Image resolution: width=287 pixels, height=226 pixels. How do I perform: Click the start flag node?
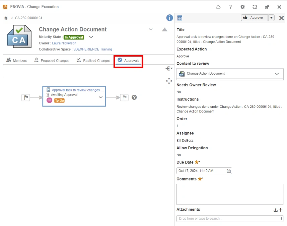(x=26, y=97)
